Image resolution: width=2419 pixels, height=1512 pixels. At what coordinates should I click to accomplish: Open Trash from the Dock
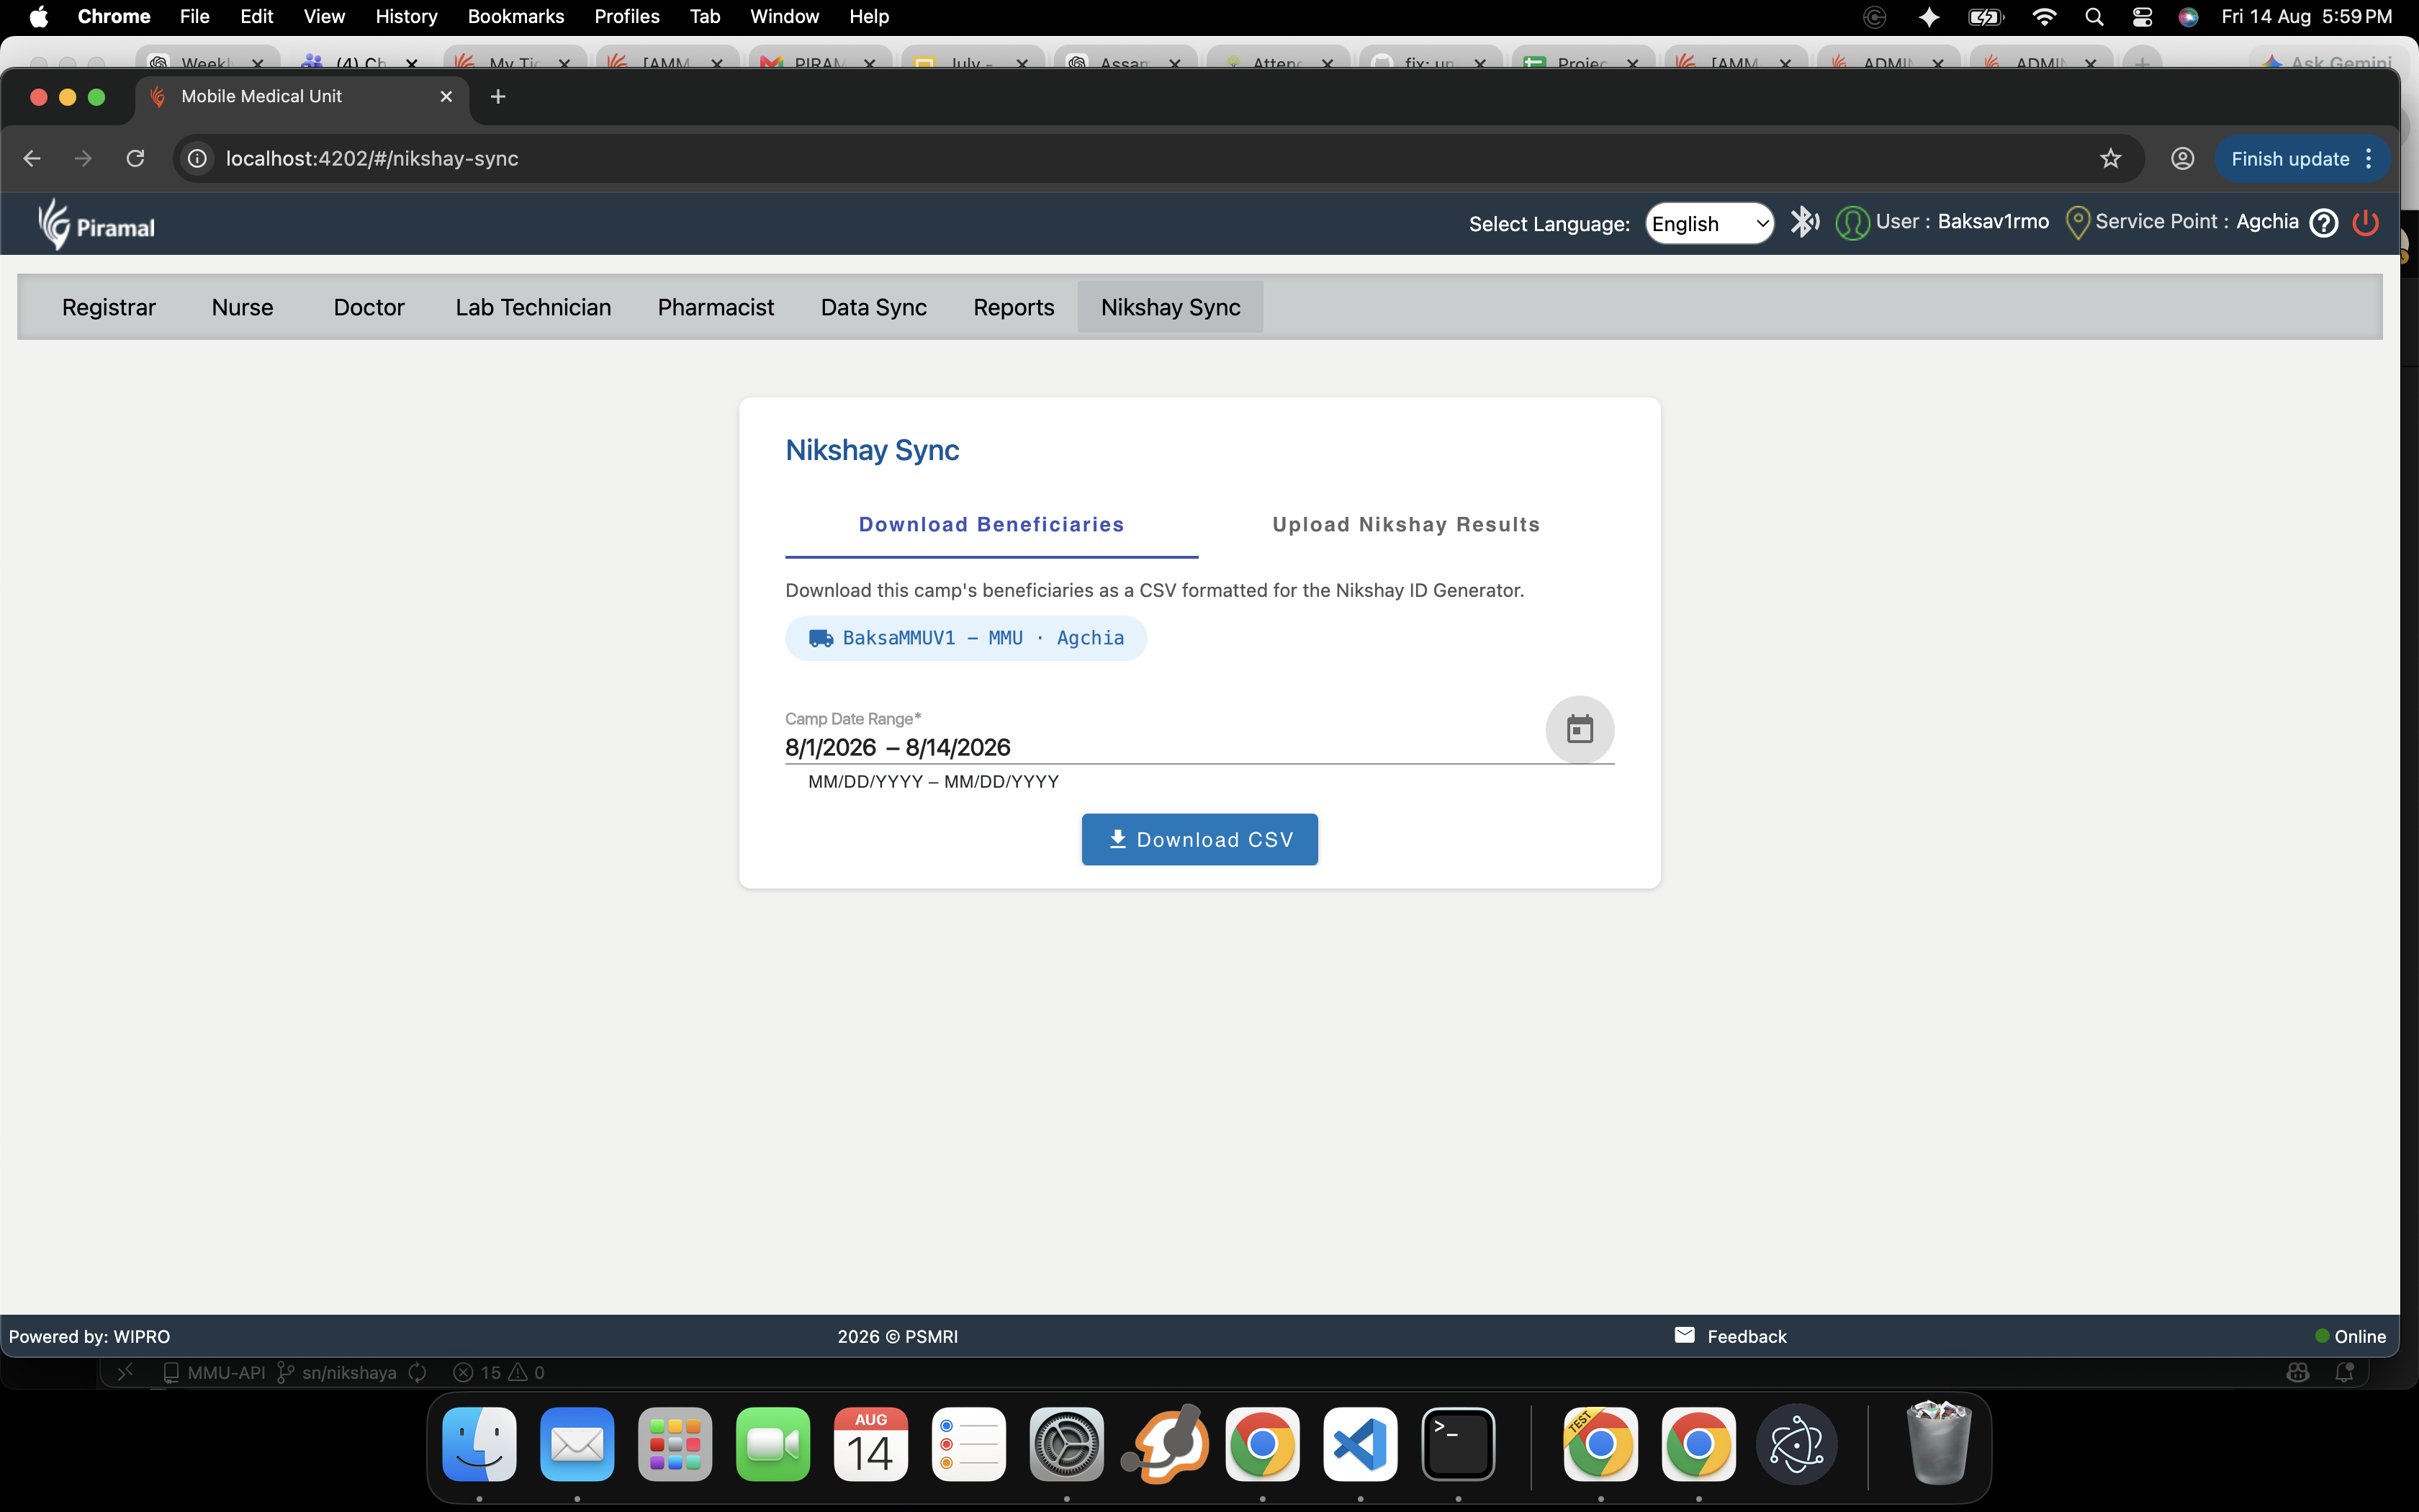pyautogui.click(x=1938, y=1444)
